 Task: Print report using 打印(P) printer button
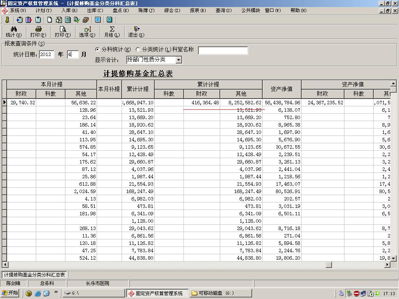38,32
